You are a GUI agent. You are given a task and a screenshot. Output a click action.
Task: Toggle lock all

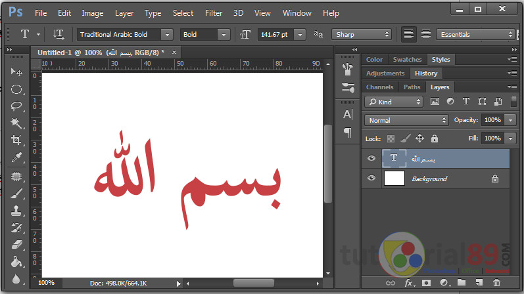[x=434, y=138]
